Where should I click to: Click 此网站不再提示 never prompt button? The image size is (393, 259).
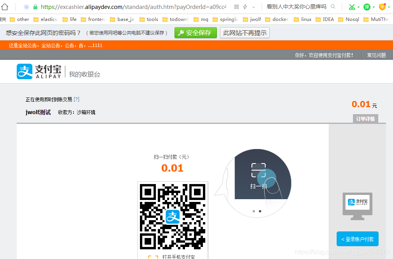click(245, 33)
